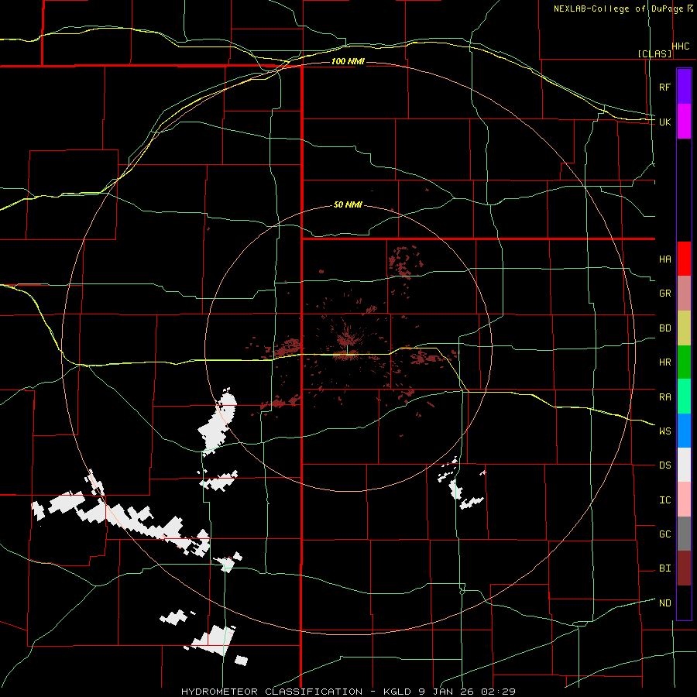Select the light pink IC legend swatch

point(684,500)
